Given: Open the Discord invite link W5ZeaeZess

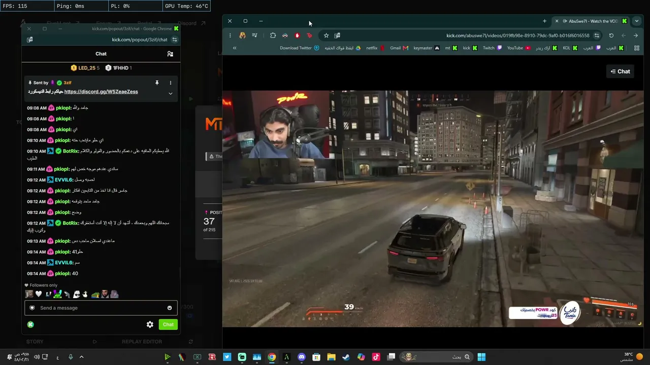Looking at the screenshot, I should coord(101,92).
